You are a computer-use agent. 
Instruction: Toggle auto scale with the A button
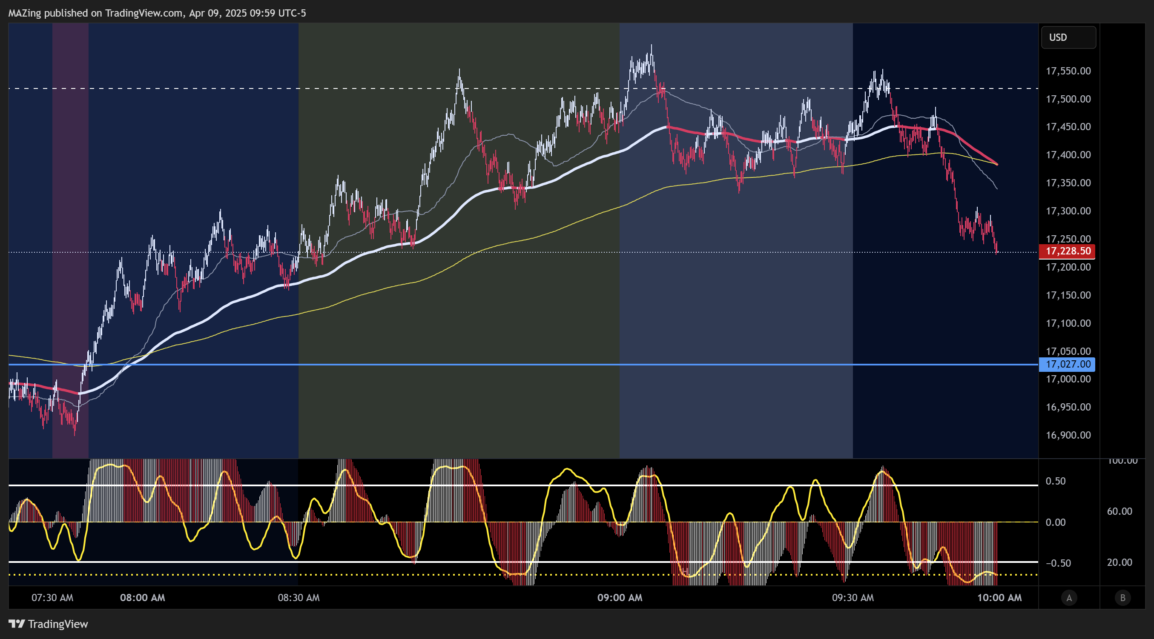pyautogui.click(x=1069, y=598)
